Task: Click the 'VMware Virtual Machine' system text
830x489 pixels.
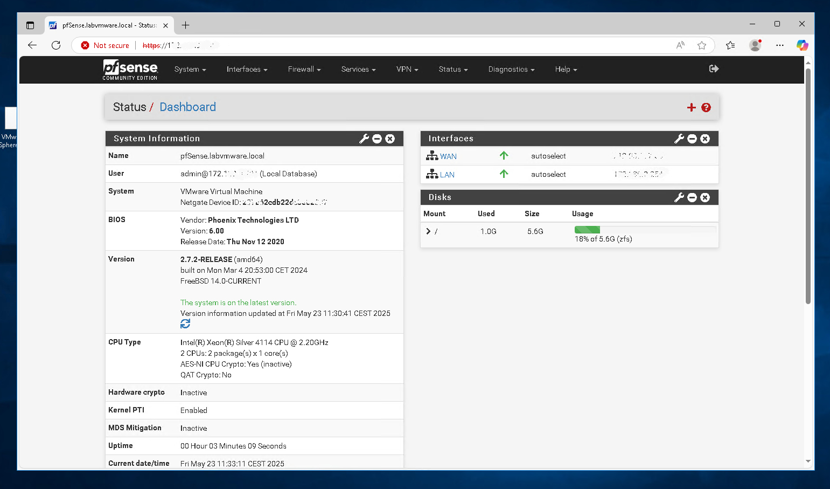Action: pyautogui.click(x=221, y=191)
